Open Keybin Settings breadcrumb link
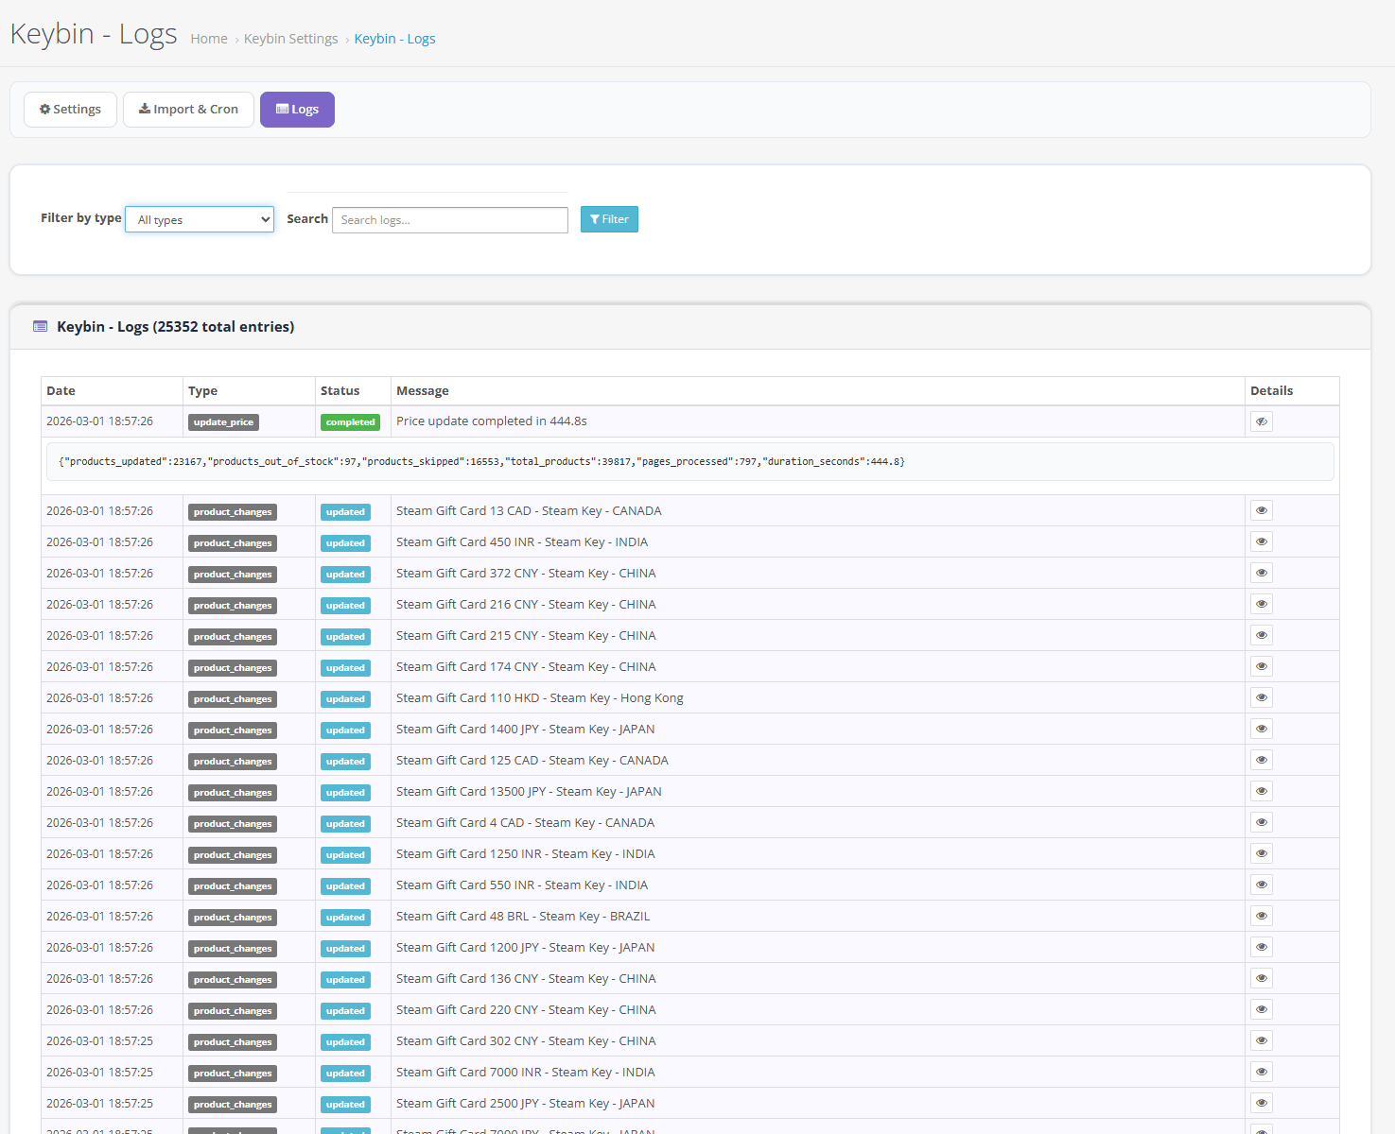1395x1134 pixels. click(290, 39)
